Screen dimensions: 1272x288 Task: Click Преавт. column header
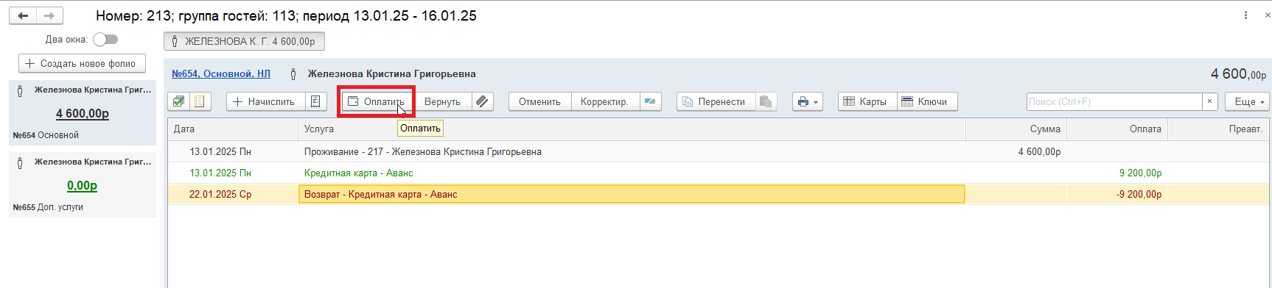[x=1219, y=129]
